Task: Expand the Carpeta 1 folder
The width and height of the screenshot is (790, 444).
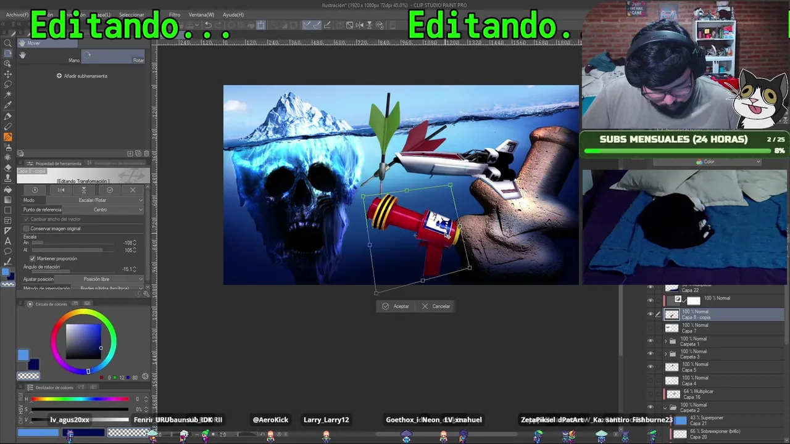Action: pos(665,341)
